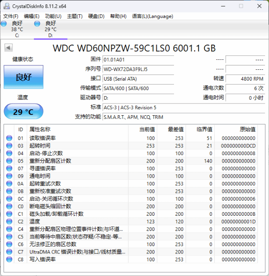The image size is (269, 276).
Task: Click the 通电时间 field showing 0 小时
Action: (x=245, y=97)
